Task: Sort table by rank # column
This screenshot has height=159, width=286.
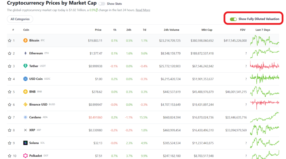Action: pyautogui.click(x=13, y=30)
